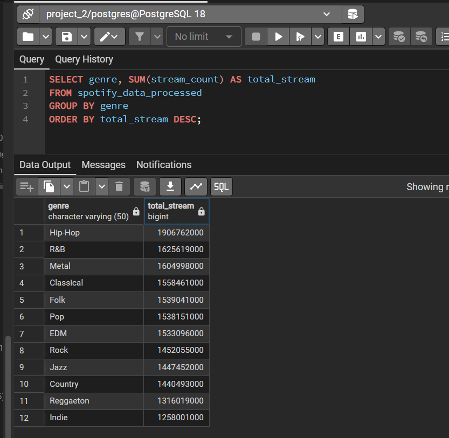
Task: Click the Explain Analyze chart icon
Action: tap(361, 37)
